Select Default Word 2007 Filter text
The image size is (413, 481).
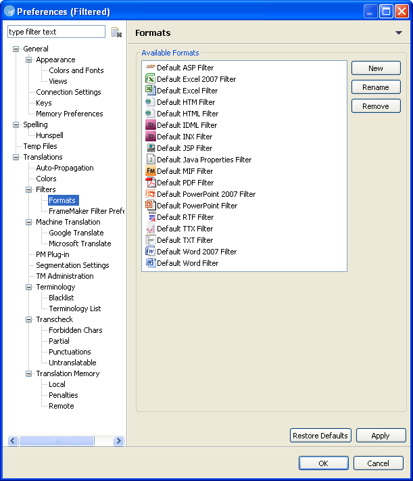[x=197, y=252]
